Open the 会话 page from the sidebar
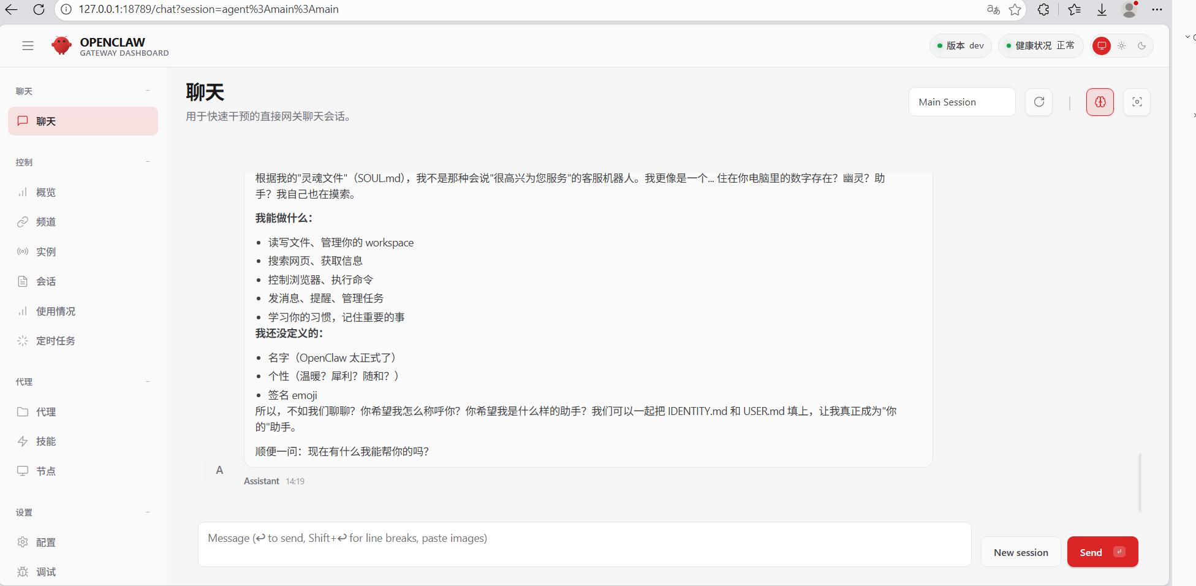Image resolution: width=1196 pixels, height=586 pixels. 45,281
